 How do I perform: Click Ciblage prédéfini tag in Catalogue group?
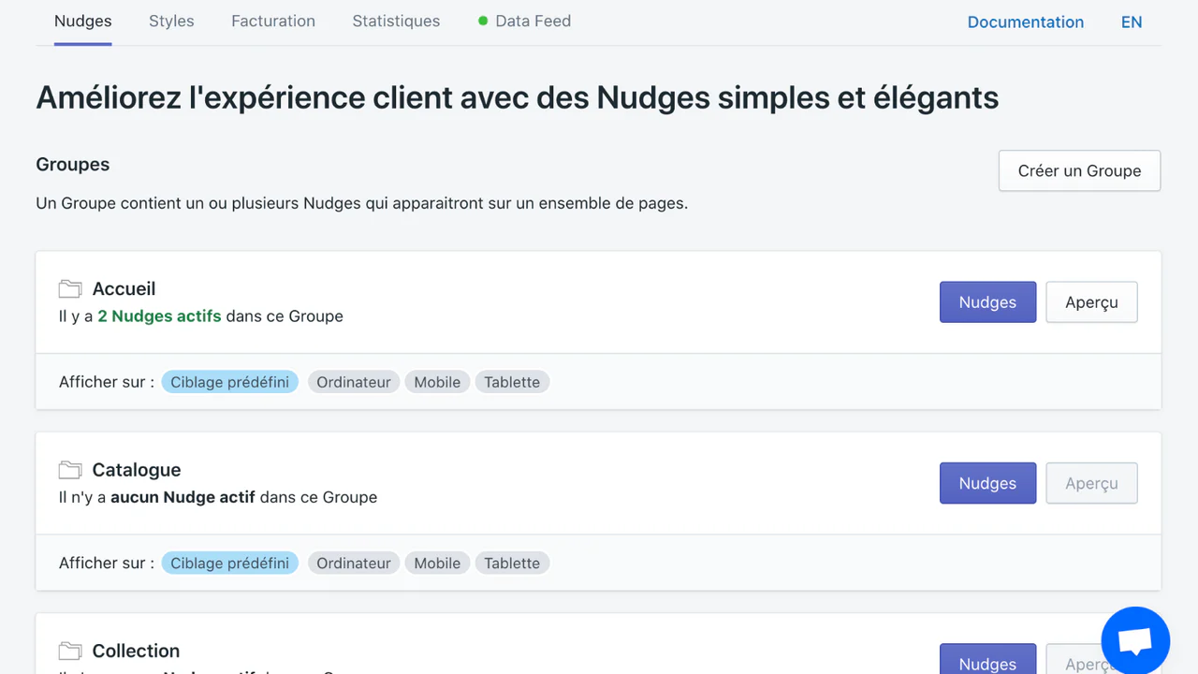click(230, 563)
